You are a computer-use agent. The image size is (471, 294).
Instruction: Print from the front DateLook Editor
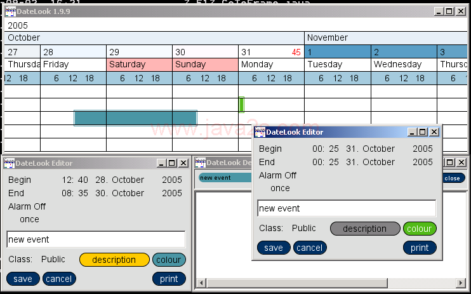coord(420,248)
